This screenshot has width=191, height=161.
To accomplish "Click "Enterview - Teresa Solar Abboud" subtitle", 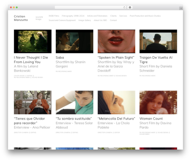I will point(74,125).
